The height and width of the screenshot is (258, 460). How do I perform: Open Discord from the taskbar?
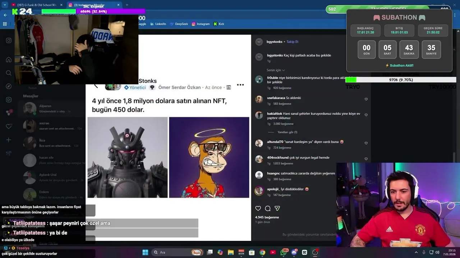(294, 252)
